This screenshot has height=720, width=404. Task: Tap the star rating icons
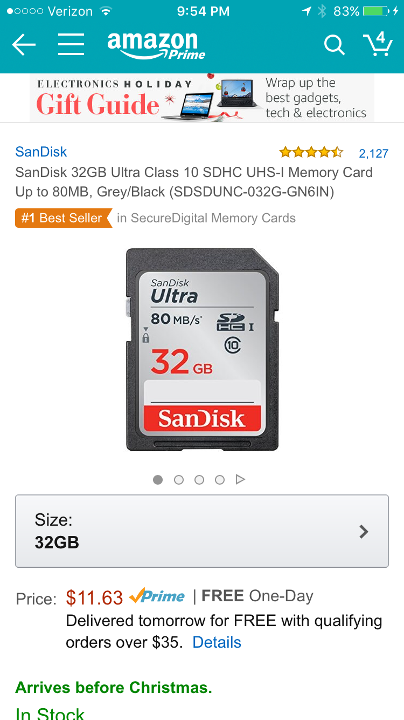point(311,152)
